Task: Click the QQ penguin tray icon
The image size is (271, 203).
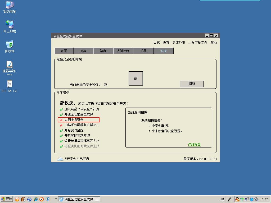Action: click(237, 199)
